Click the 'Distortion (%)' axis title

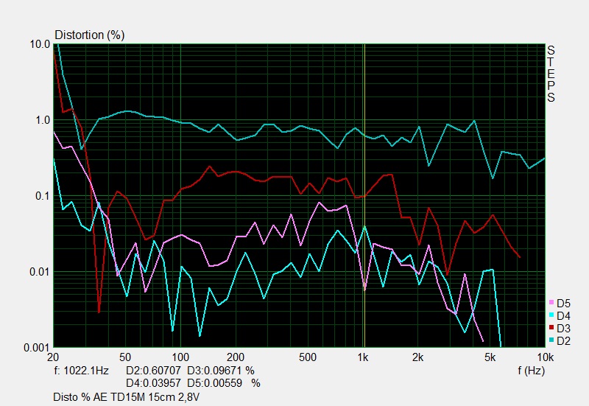(89, 35)
